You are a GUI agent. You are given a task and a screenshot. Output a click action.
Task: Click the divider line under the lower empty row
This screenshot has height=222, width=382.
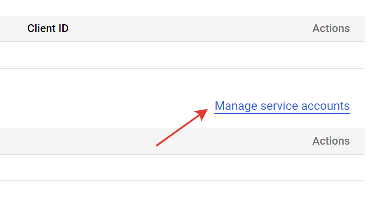pyautogui.click(x=182, y=181)
